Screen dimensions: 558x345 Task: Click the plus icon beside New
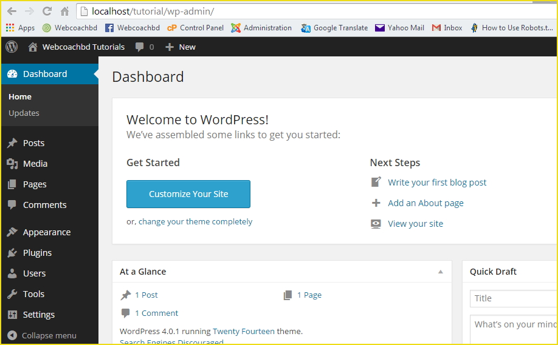pos(170,47)
